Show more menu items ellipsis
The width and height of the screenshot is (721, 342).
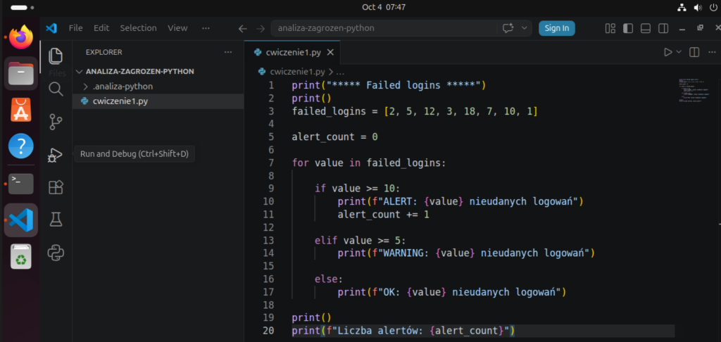[x=206, y=28]
